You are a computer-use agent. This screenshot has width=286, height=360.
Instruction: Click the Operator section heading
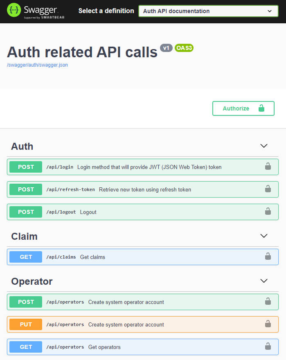32,281
